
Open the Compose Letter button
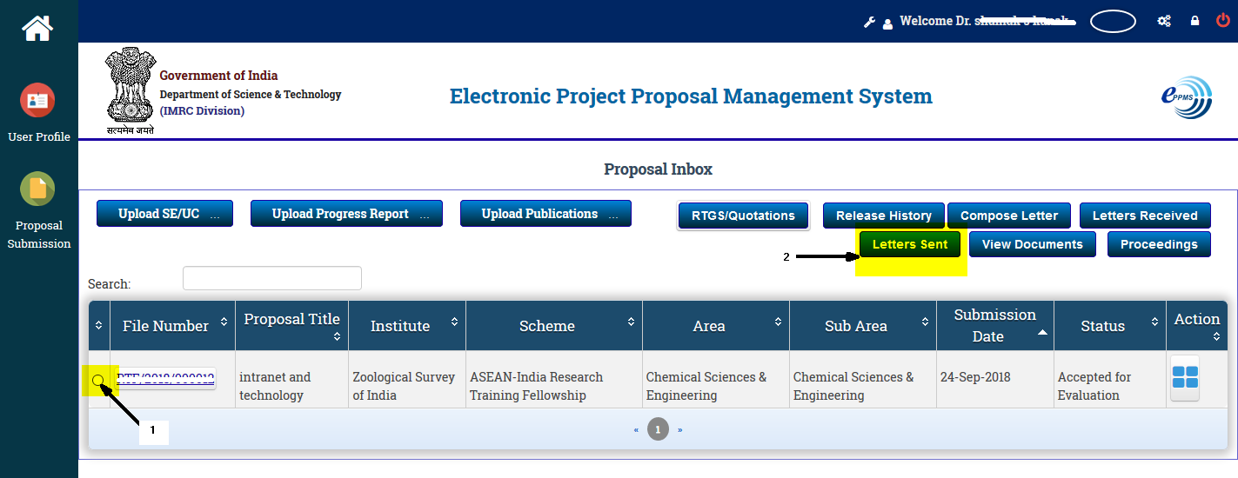(1009, 216)
